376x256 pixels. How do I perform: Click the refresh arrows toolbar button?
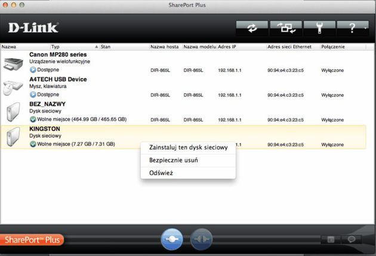[x=252, y=28]
